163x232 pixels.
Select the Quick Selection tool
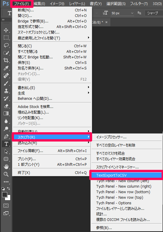6,53
